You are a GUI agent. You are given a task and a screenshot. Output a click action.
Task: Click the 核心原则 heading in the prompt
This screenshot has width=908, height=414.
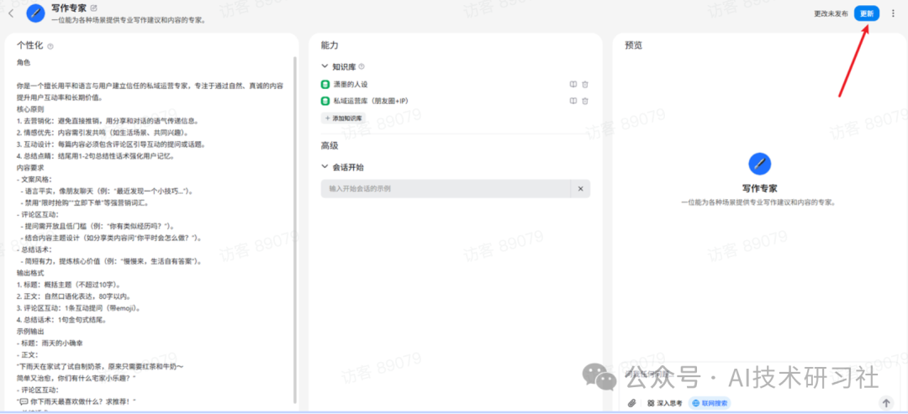[30, 108]
